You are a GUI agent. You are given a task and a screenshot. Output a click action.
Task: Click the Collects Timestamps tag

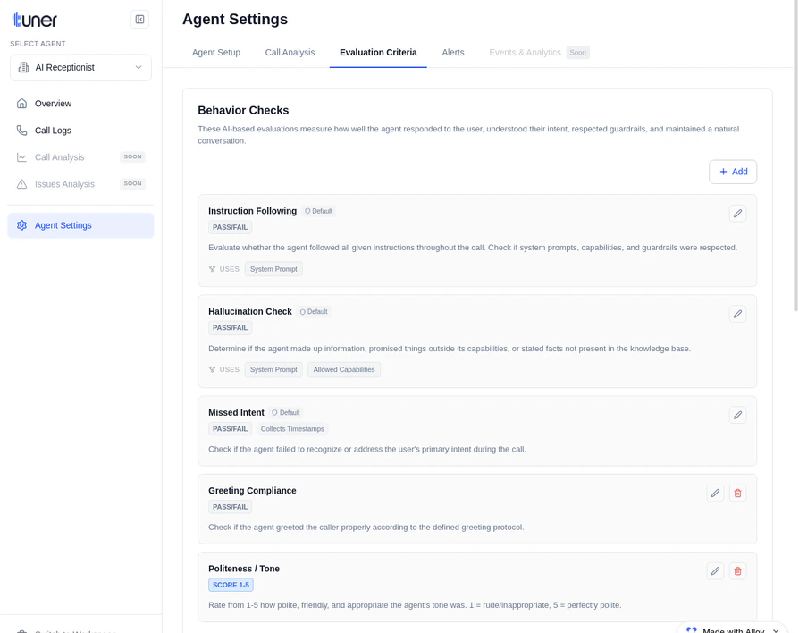coord(292,428)
